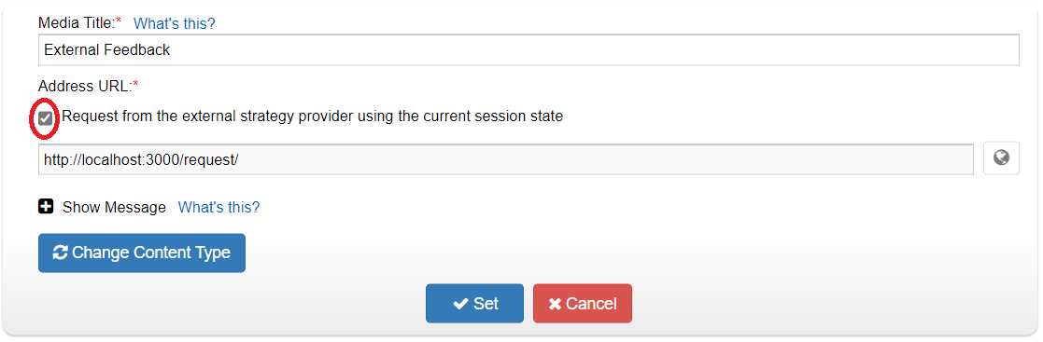
Task: Click the checkmark icon on the Set button
Action: (460, 304)
